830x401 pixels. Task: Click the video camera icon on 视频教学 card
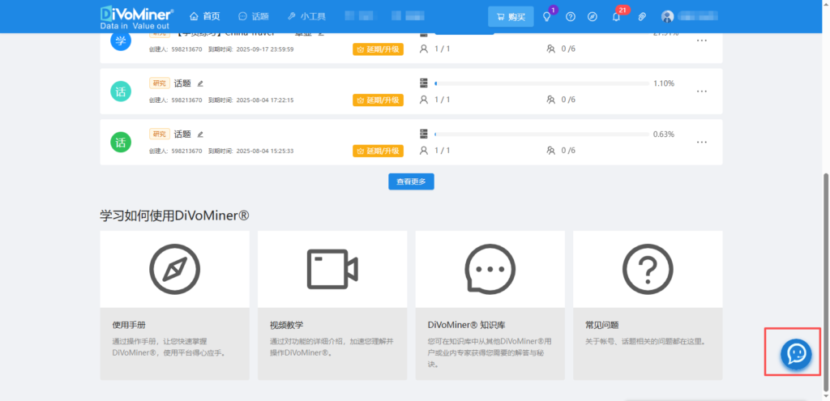(332, 269)
